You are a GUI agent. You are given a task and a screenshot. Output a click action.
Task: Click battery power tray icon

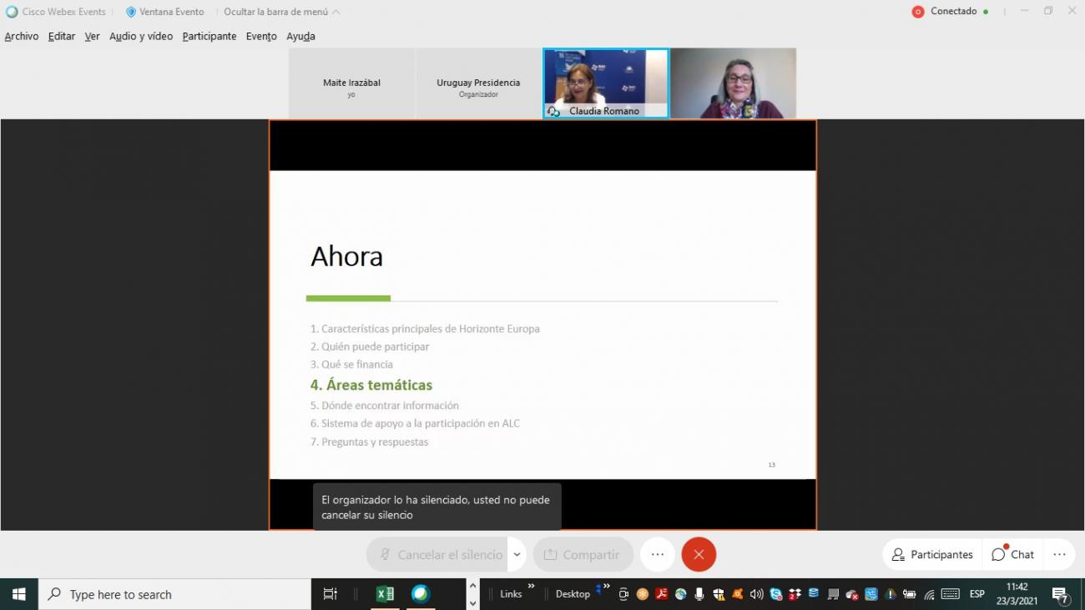tap(909, 594)
